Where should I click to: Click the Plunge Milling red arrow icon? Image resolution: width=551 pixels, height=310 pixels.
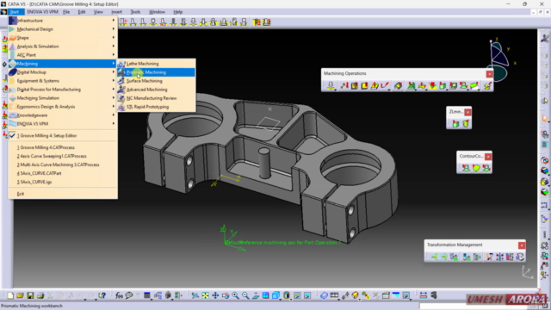pyautogui.click(x=432, y=86)
